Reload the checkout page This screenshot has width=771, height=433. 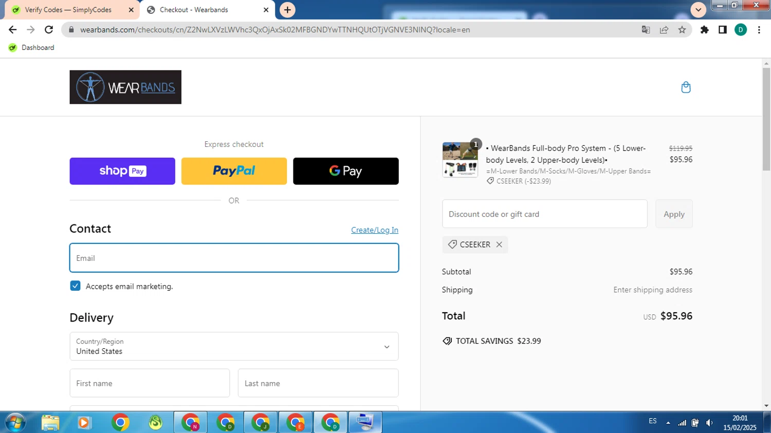(x=49, y=30)
